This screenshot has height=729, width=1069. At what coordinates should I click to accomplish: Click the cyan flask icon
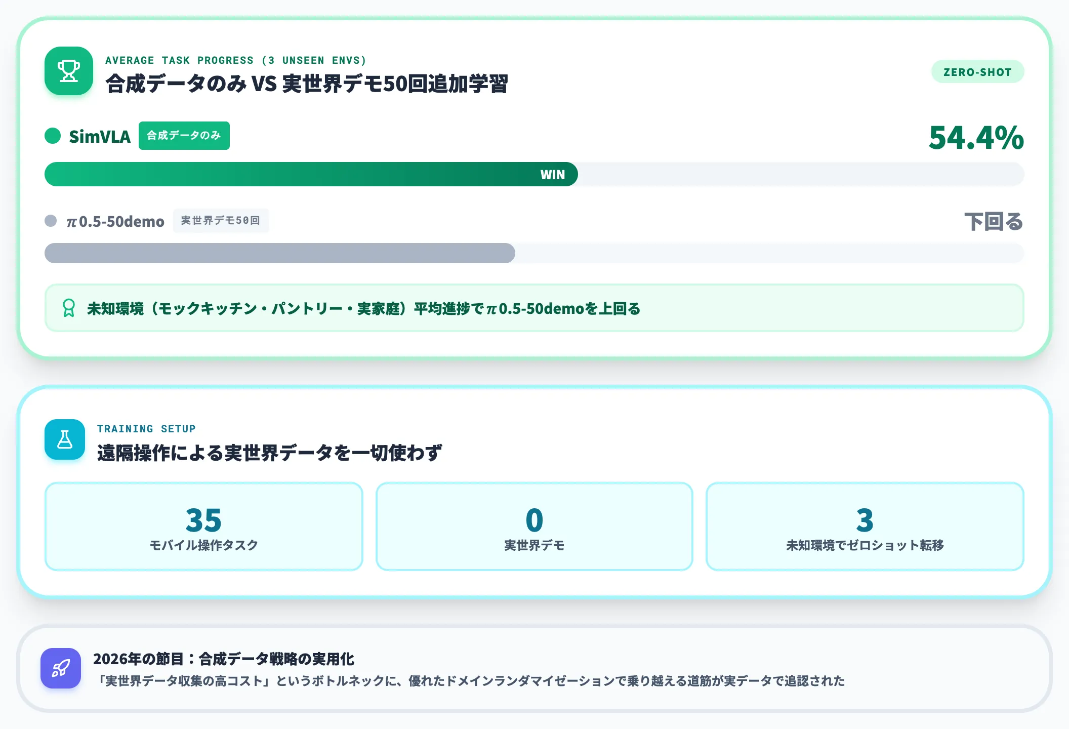pyautogui.click(x=65, y=439)
